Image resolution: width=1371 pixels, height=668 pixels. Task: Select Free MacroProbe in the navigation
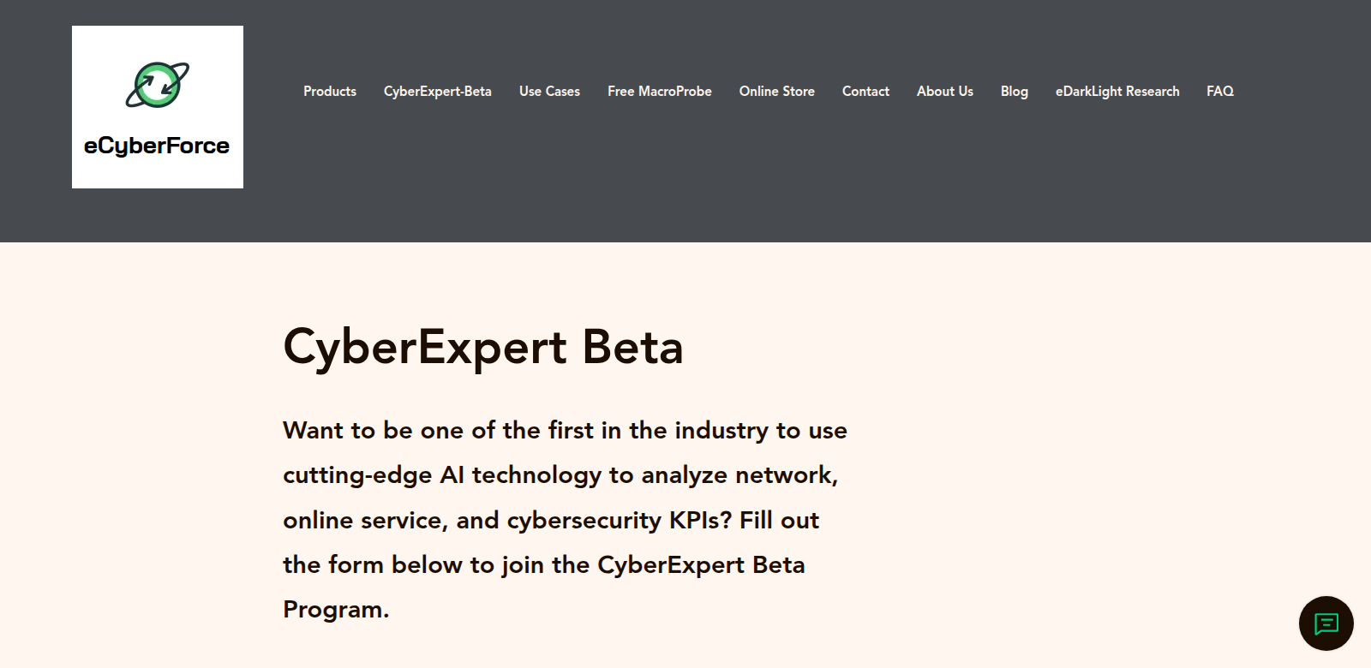click(x=660, y=91)
